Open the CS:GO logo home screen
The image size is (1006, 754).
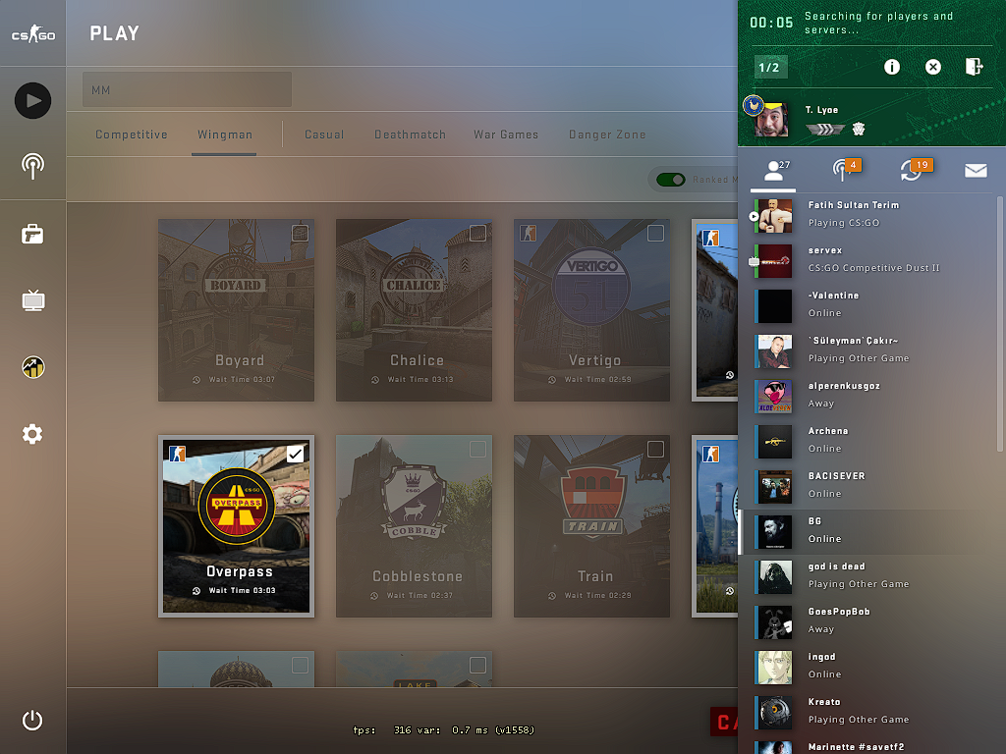click(x=33, y=33)
